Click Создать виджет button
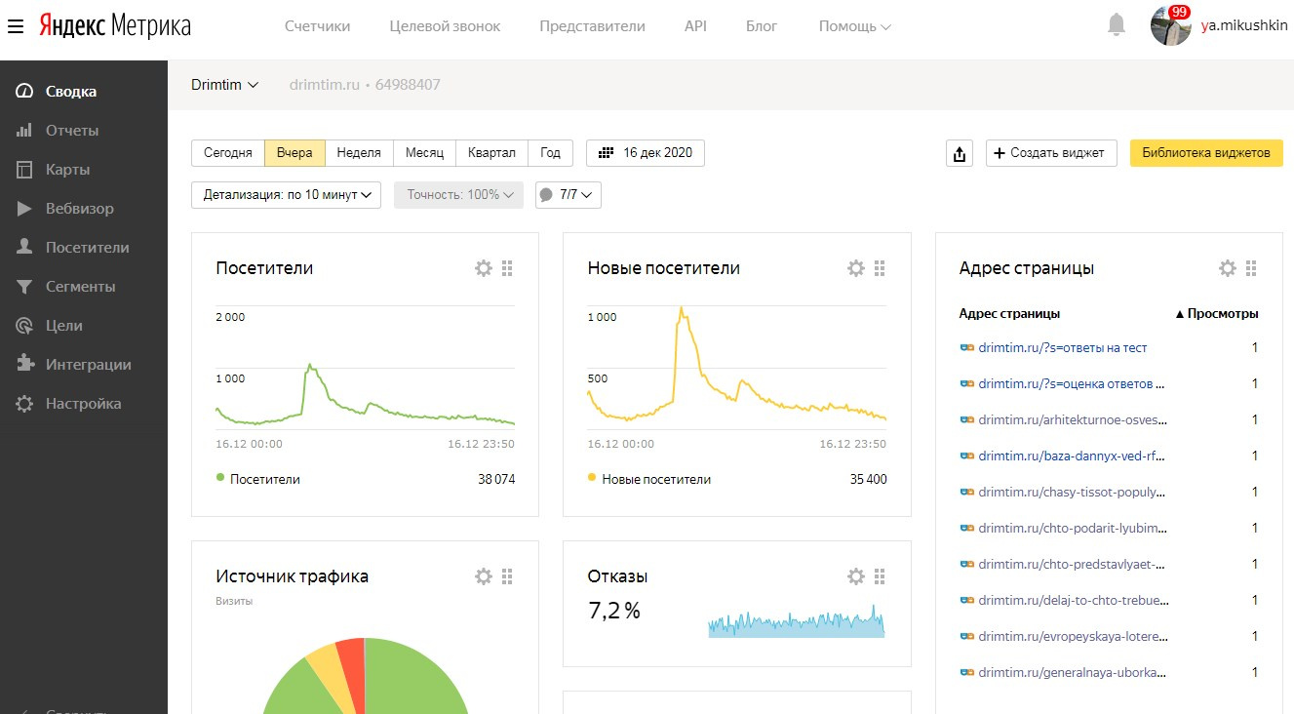 point(1051,153)
